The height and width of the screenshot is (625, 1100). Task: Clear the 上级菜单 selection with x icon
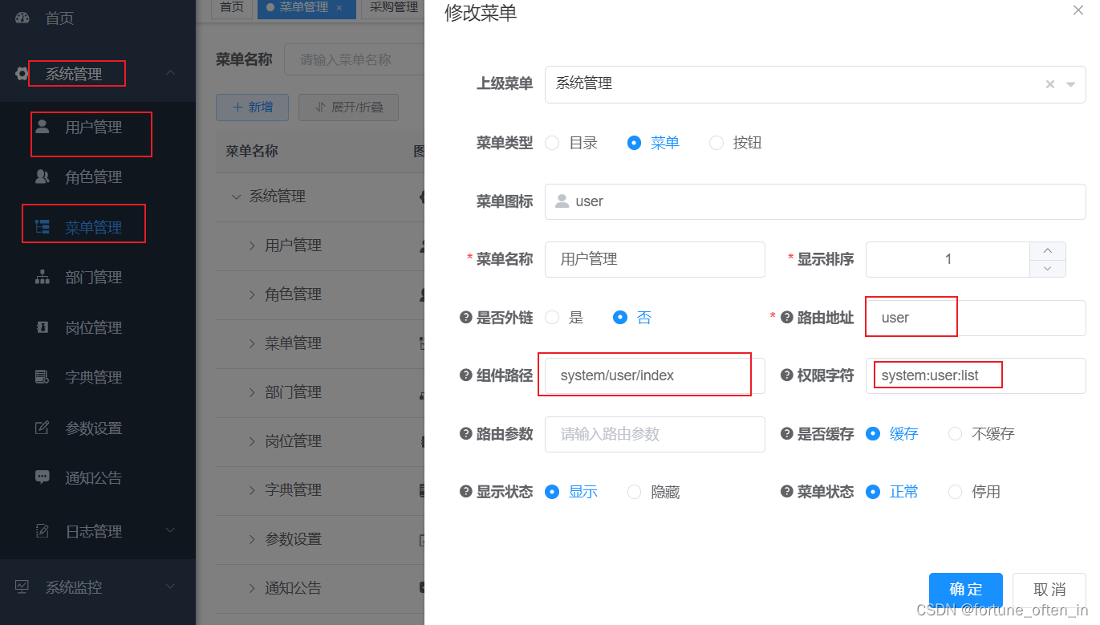[x=1049, y=84]
